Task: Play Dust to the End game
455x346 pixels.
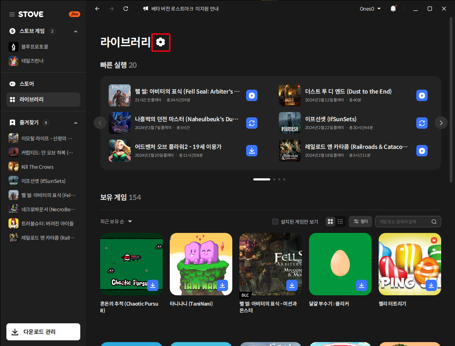Action: pyautogui.click(x=422, y=95)
